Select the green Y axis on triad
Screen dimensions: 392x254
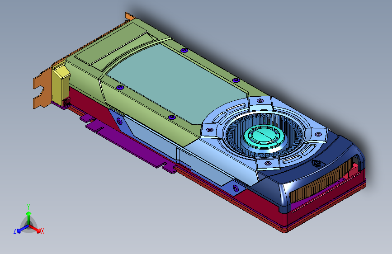click(x=29, y=218)
